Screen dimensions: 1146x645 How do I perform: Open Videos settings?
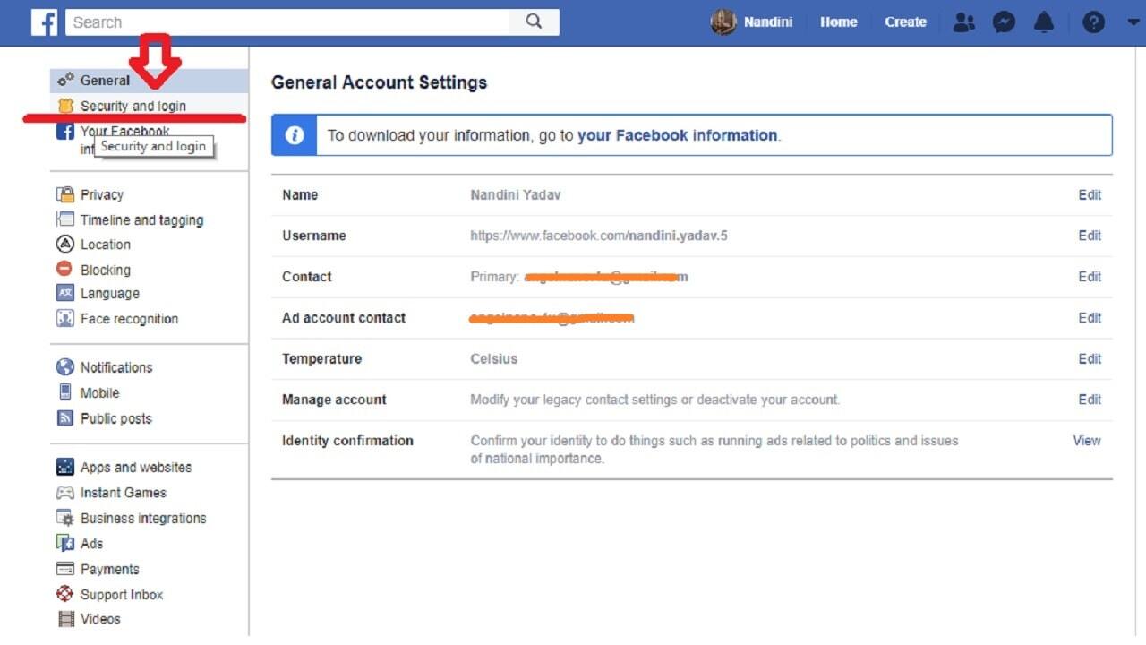(100, 619)
